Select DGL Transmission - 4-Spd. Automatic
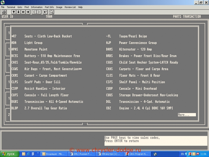 138,102
